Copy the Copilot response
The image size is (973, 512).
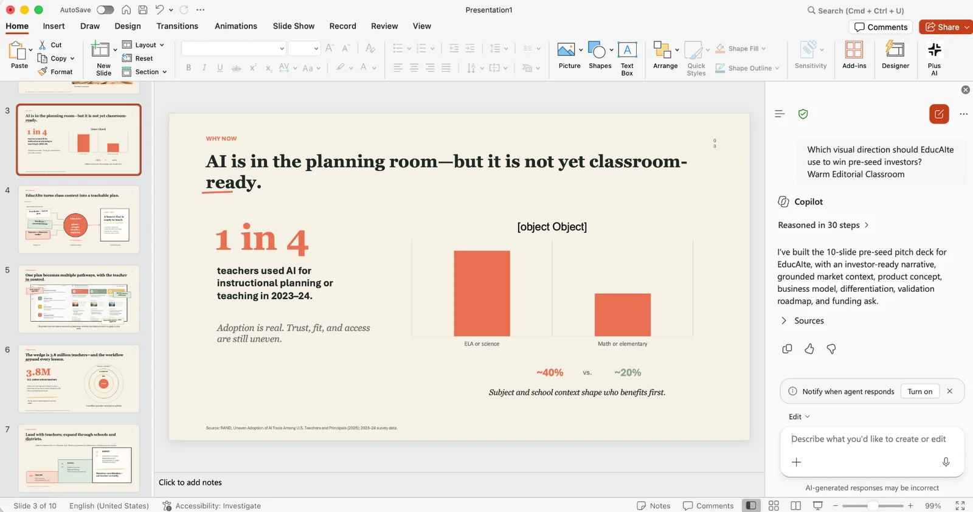[x=787, y=349]
